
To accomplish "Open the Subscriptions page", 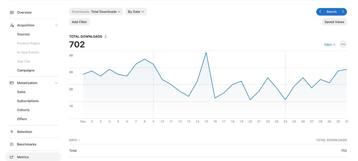I will (x=28, y=101).
